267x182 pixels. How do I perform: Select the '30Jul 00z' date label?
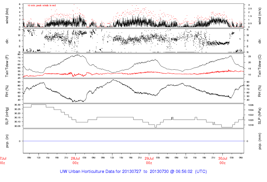tap(223, 161)
